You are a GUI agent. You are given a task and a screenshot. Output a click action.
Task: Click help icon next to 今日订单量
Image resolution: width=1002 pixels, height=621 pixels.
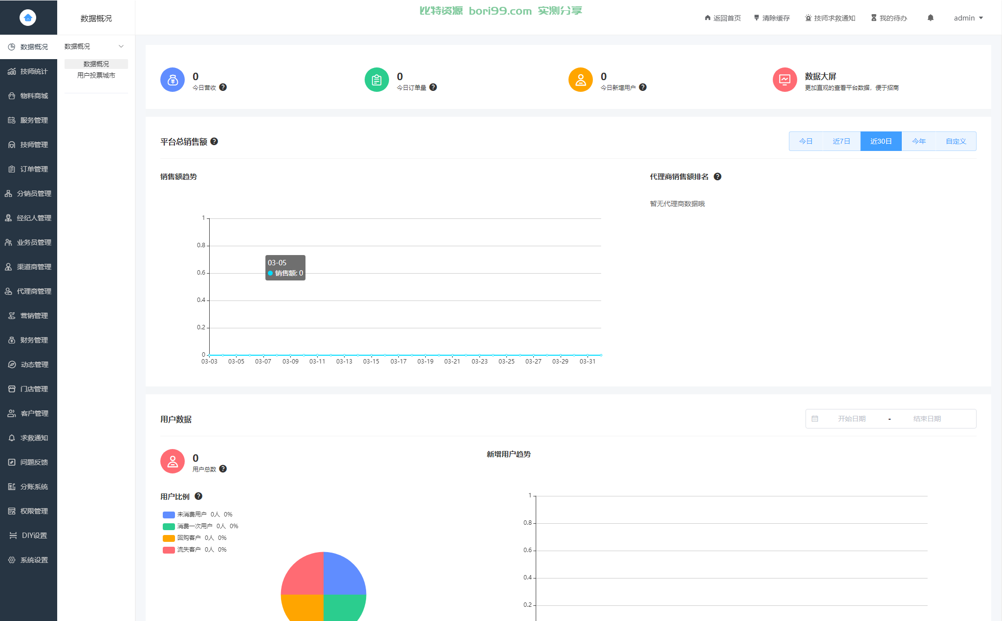(x=433, y=87)
